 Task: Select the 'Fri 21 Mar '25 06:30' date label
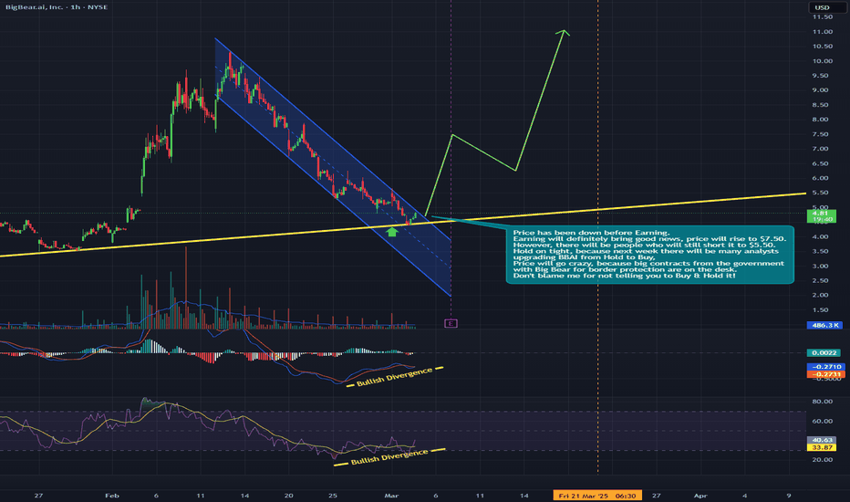(x=597, y=496)
